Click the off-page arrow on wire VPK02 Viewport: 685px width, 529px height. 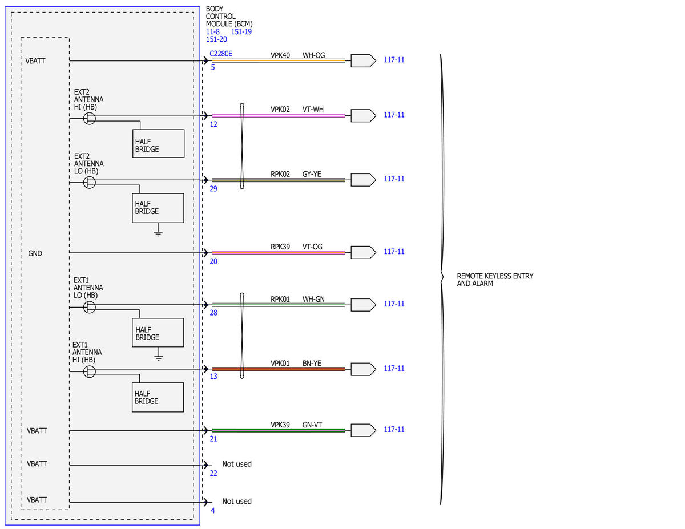coord(363,115)
